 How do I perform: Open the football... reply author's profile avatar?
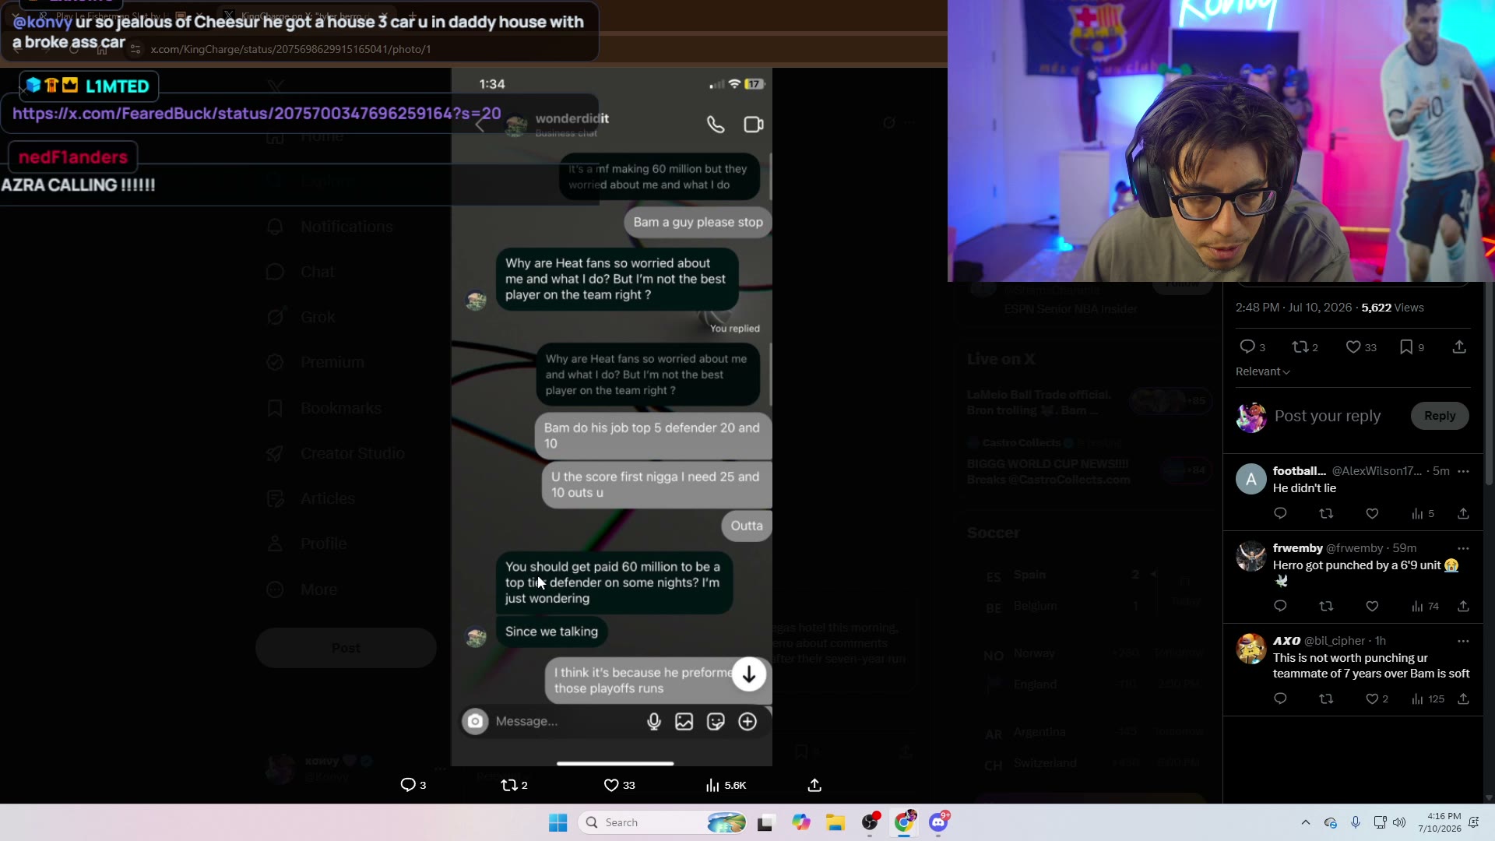(1251, 480)
